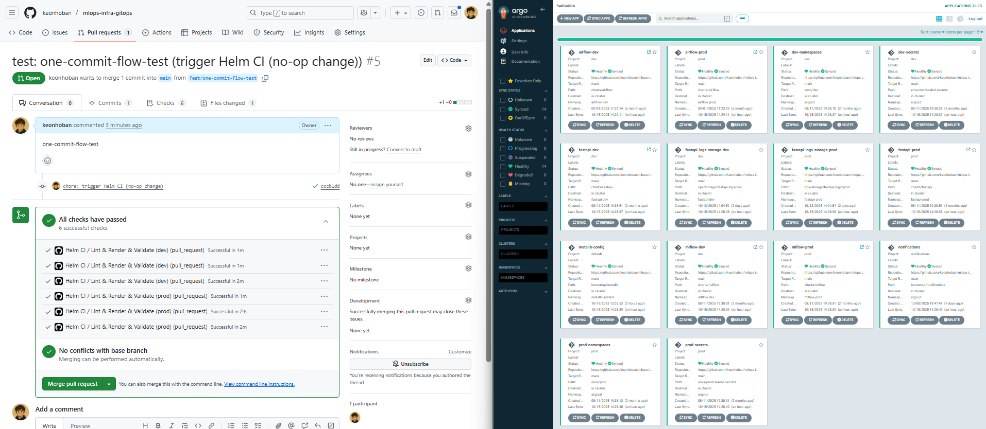Type in the Search applications field
Screen dimensions: 986x429
coord(691,19)
